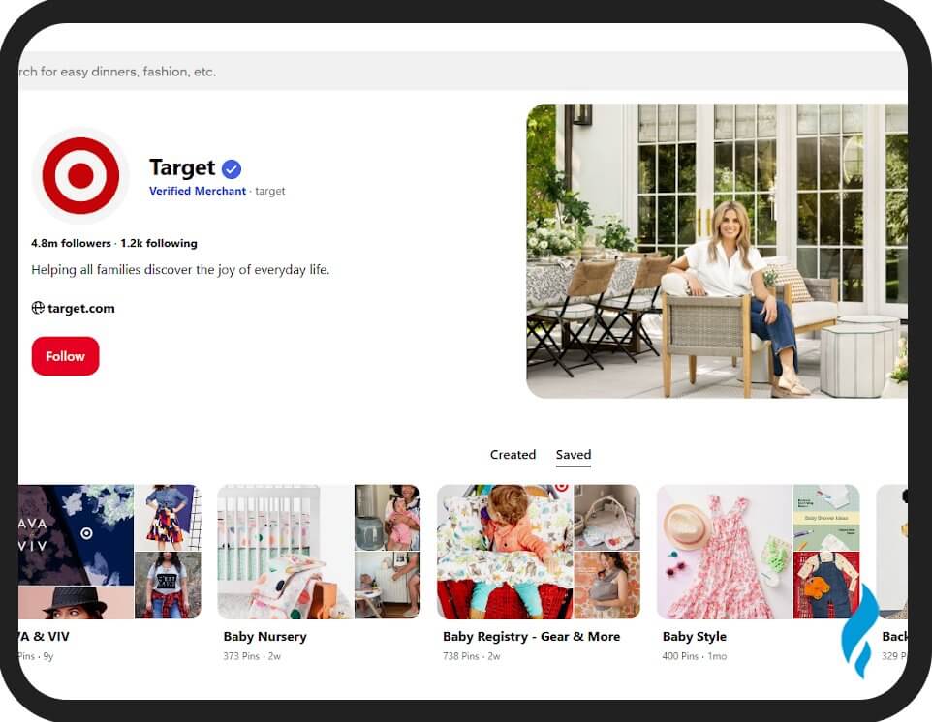Screen dimensions: 932x722
Task: Click the outdoor patio cover photo
Action: click(x=717, y=250)
